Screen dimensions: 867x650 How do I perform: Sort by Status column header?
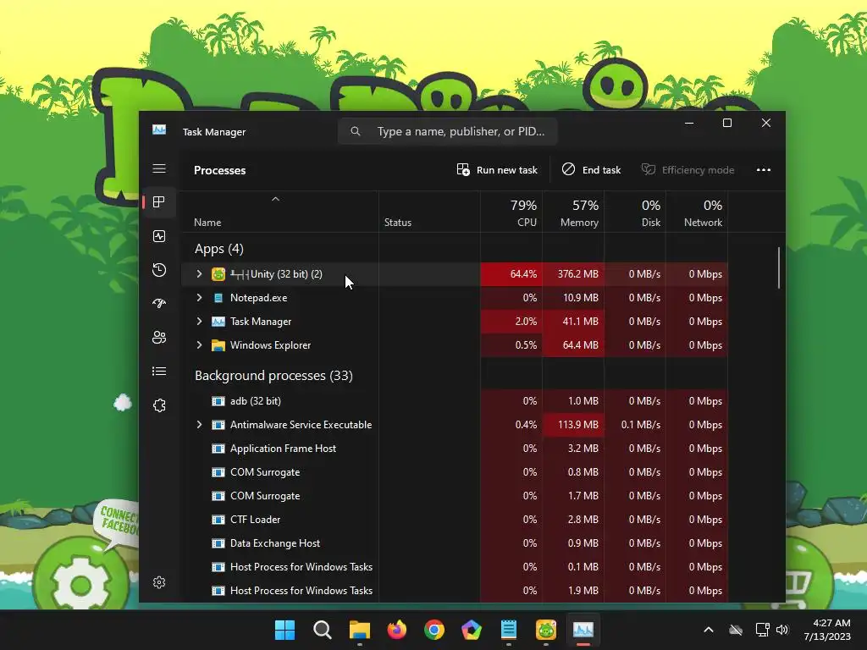point(398,223)
